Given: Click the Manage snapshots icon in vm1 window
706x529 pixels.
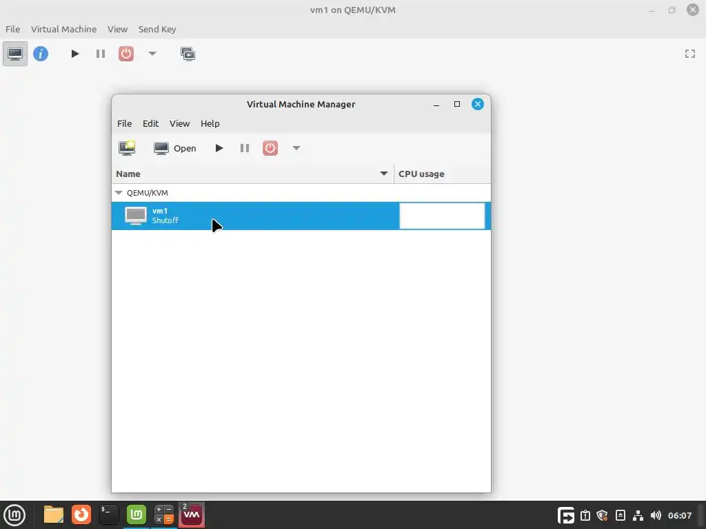Looking at the screenshot, I should click(x=188, y=54).
